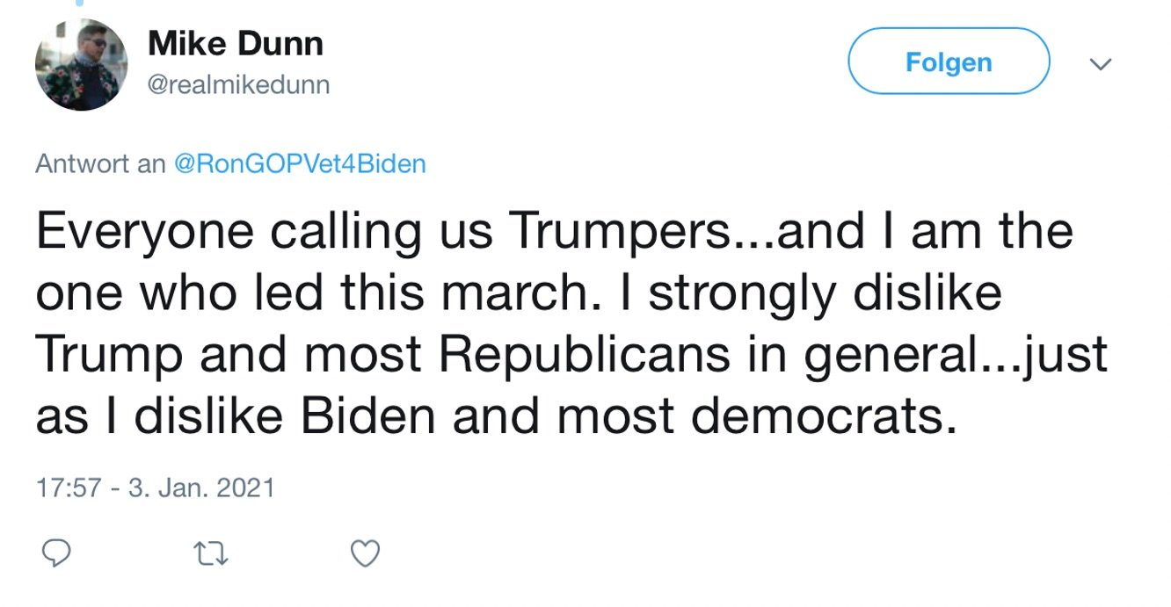Open the @RonGOPVet4Biden profile link
Screen dimensions: 1171x607
[301, 164]
